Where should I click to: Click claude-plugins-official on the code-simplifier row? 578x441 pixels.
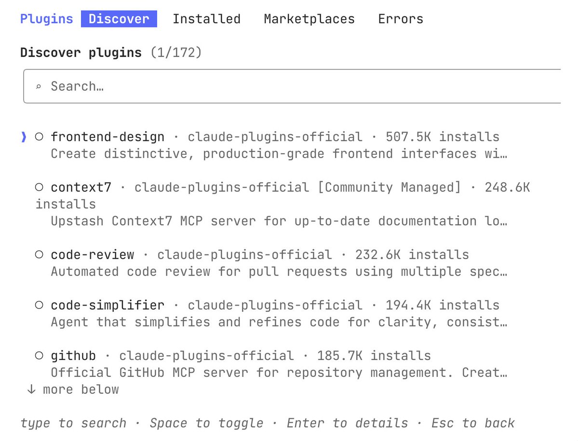click(275, 306)
